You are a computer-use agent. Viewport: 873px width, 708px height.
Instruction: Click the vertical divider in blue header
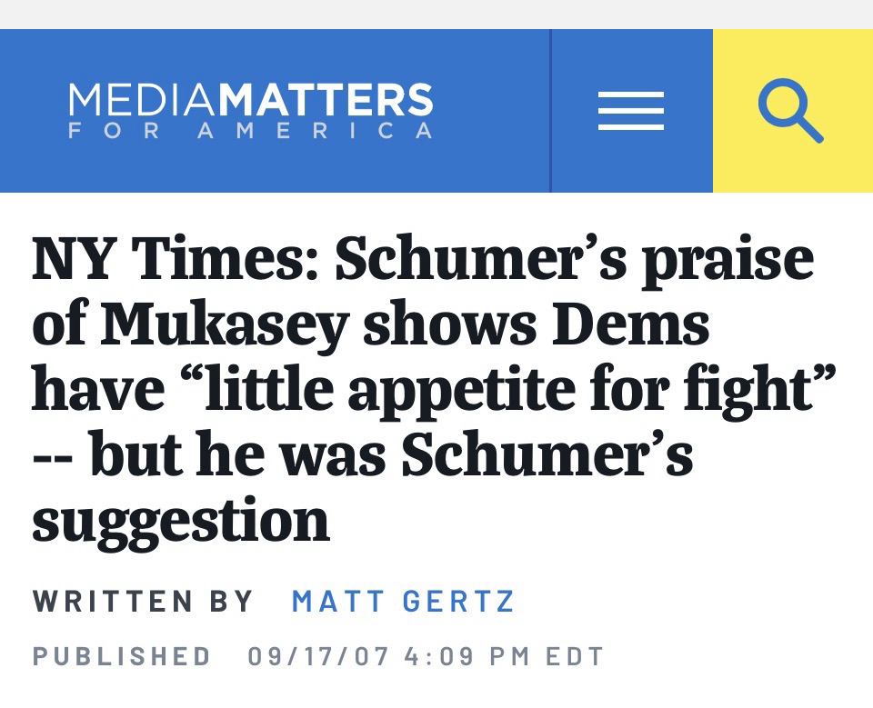[550, 111]
